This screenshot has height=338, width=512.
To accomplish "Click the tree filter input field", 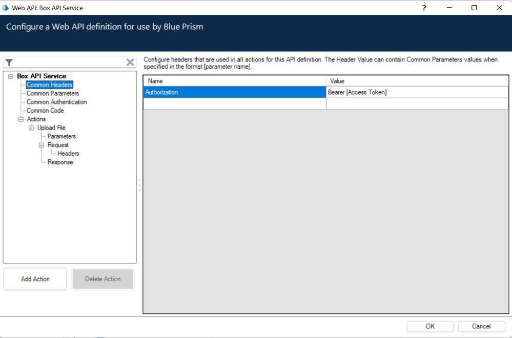I will [x=69, y=62].
